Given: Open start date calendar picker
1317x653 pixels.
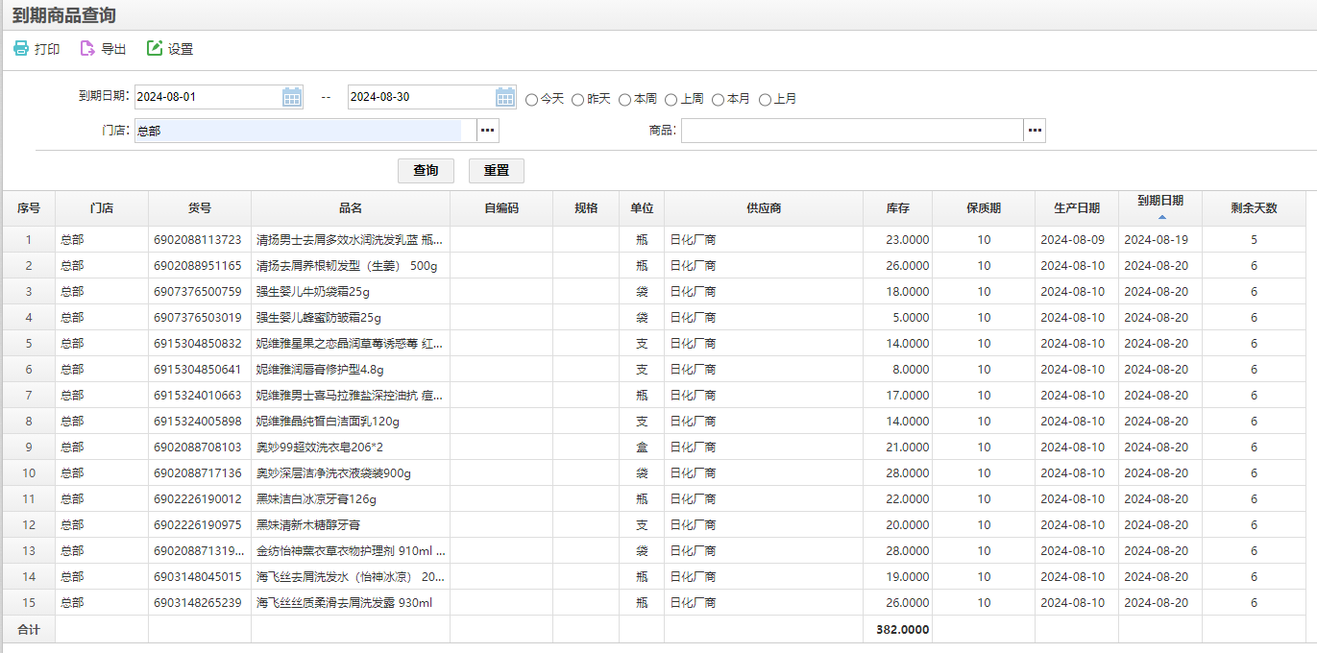Looking at the screenshot, I should (292, 97).
